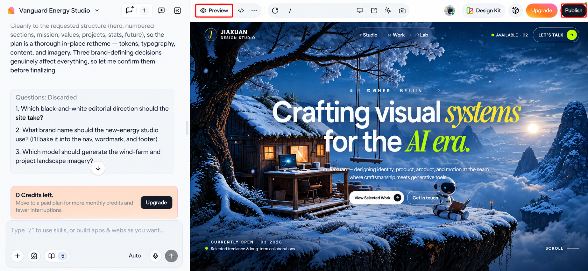Click the chat notifications icon with badge
Screen dimensions: 588x271
[129, 11]
